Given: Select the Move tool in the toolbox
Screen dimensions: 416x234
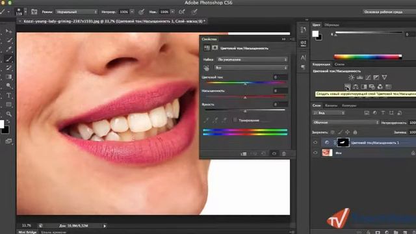Looking at the screenshot, I should click(8, 31).
